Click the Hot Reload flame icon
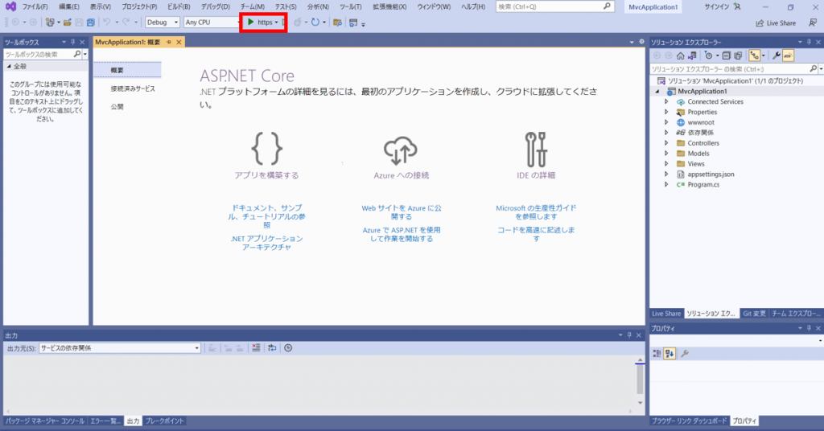This screenshot has height=431, width=824. pos(298,22)
